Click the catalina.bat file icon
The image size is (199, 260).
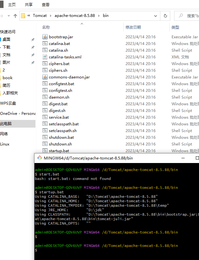(x=45, y=43)
